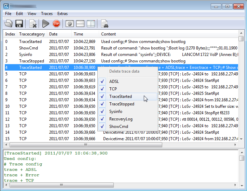
Task: Open trace settings gear window icon
Action: point(70,24)
